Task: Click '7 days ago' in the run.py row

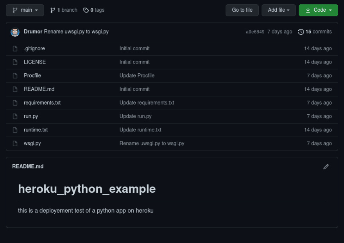Action: [319, 117]
